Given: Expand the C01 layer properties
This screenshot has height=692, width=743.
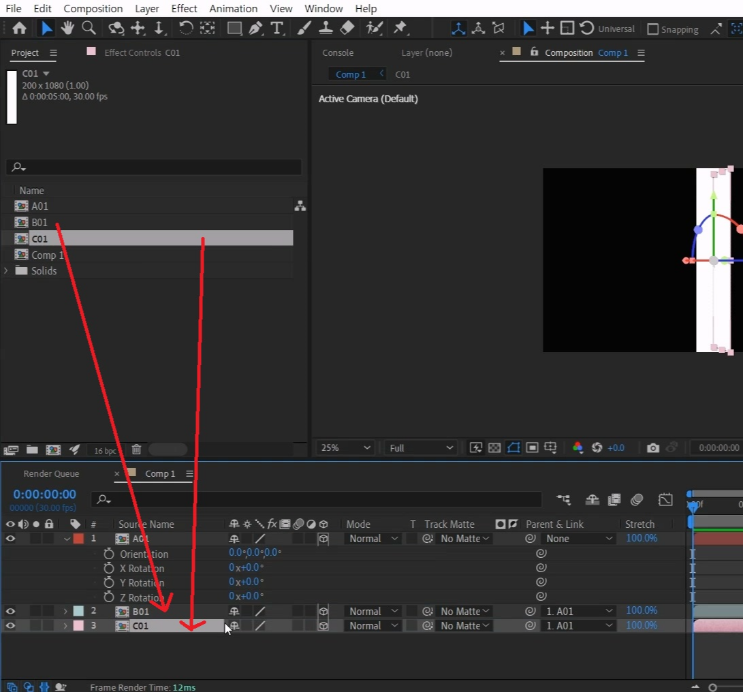Looking at the screenshot, I should click(x=65, y=626).
